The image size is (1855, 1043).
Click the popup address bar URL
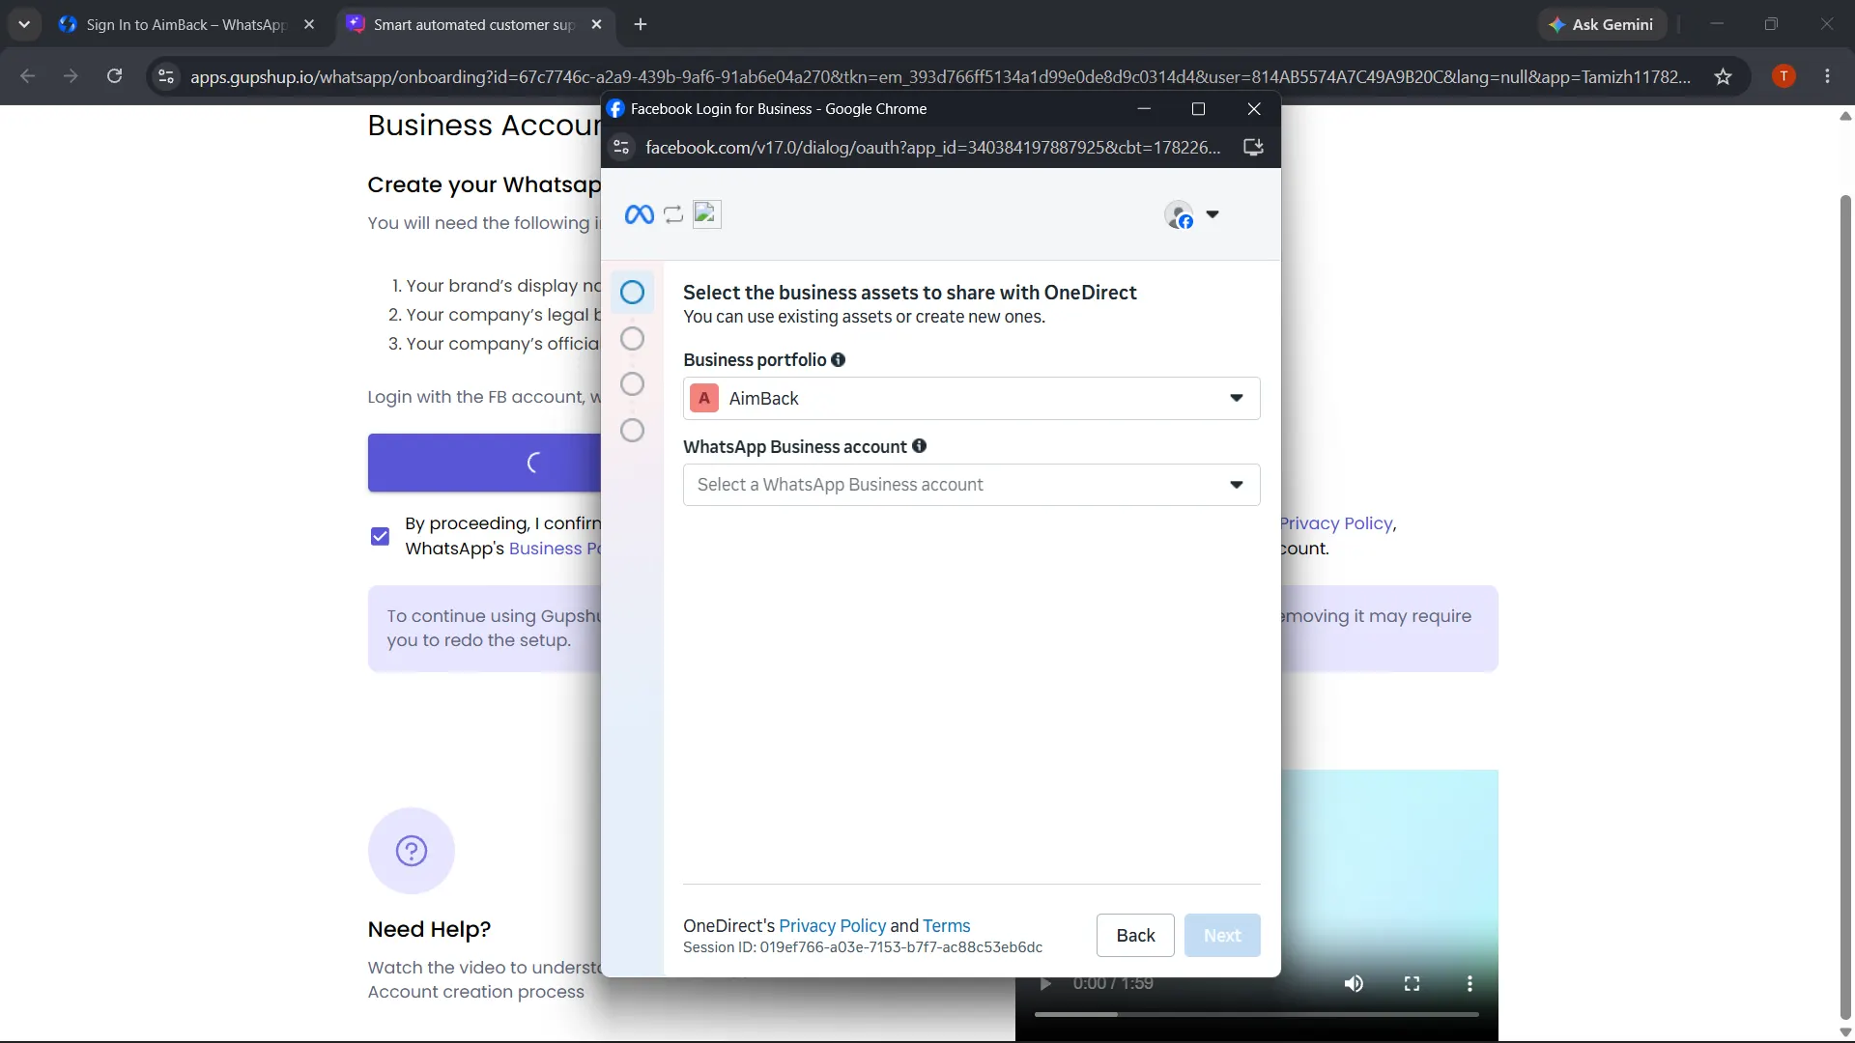[x=932, y=147]
